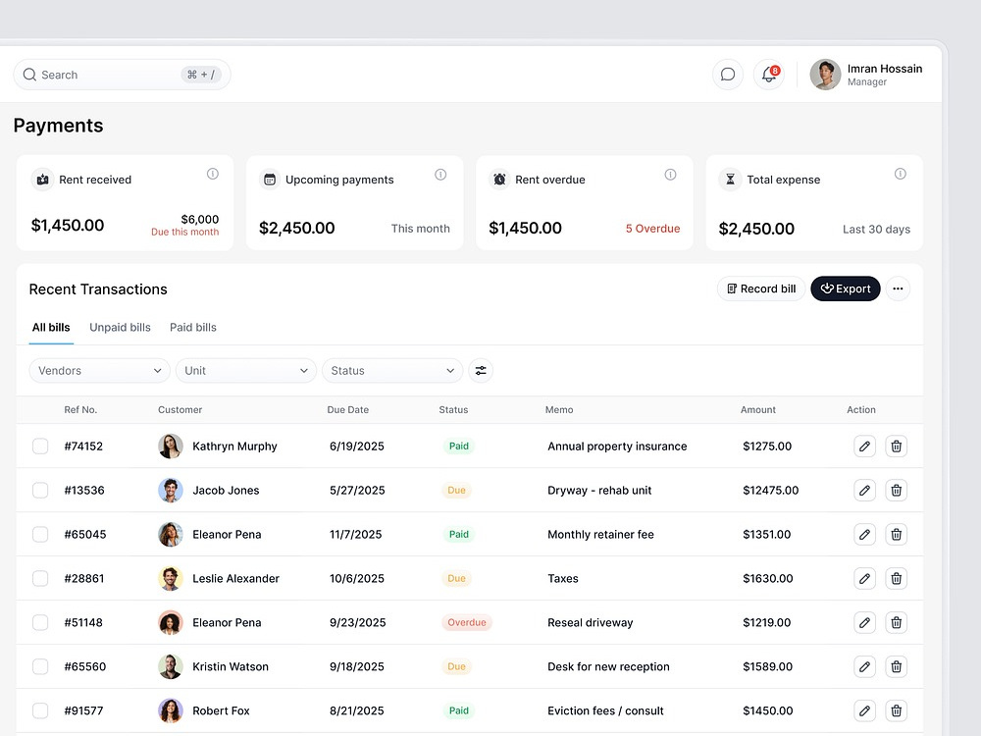Click the Status column header
The height and width of the screenshot is (736, 981).
pyautogui.click(x=453, y=410)
